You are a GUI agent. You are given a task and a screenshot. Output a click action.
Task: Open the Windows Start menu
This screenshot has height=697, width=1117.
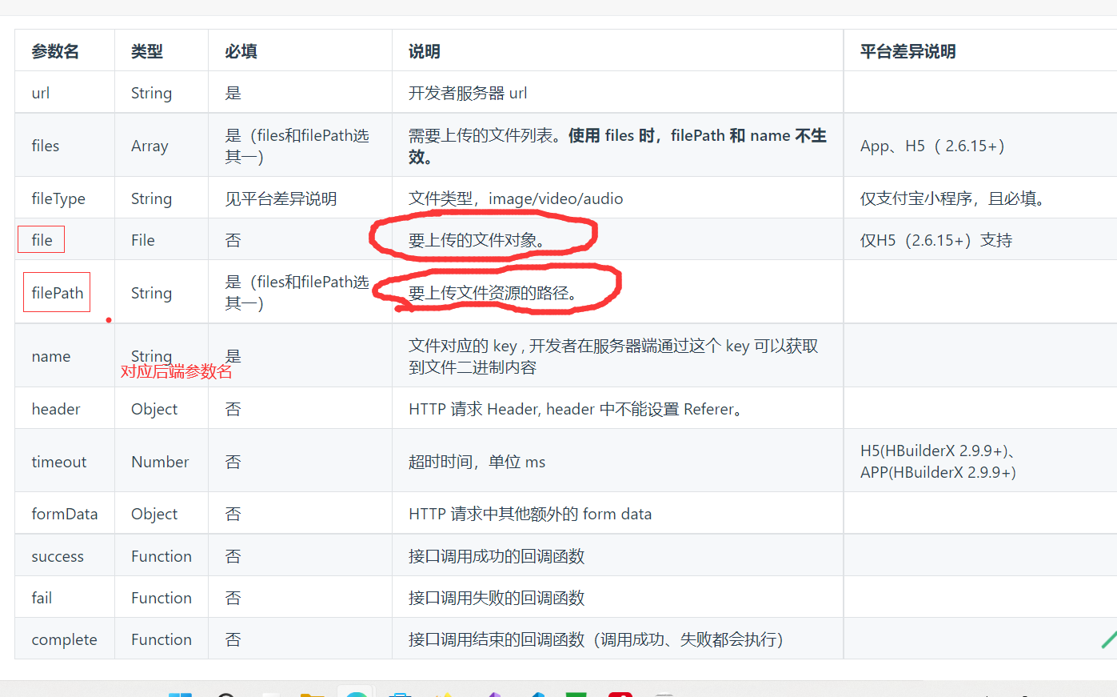[x=181, y=693]
